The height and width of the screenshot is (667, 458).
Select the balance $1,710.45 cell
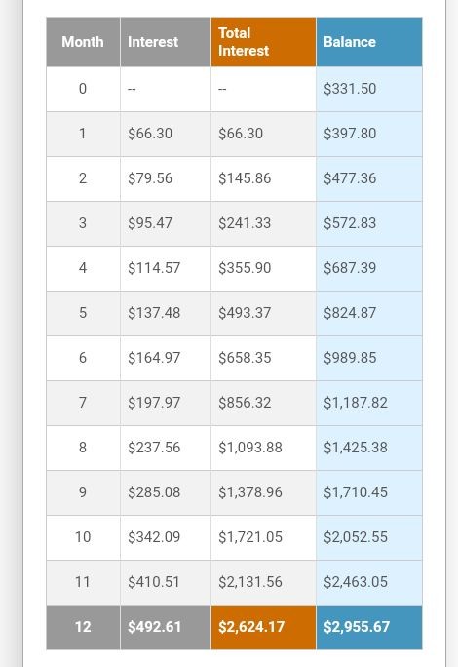(x=369, y=492)
